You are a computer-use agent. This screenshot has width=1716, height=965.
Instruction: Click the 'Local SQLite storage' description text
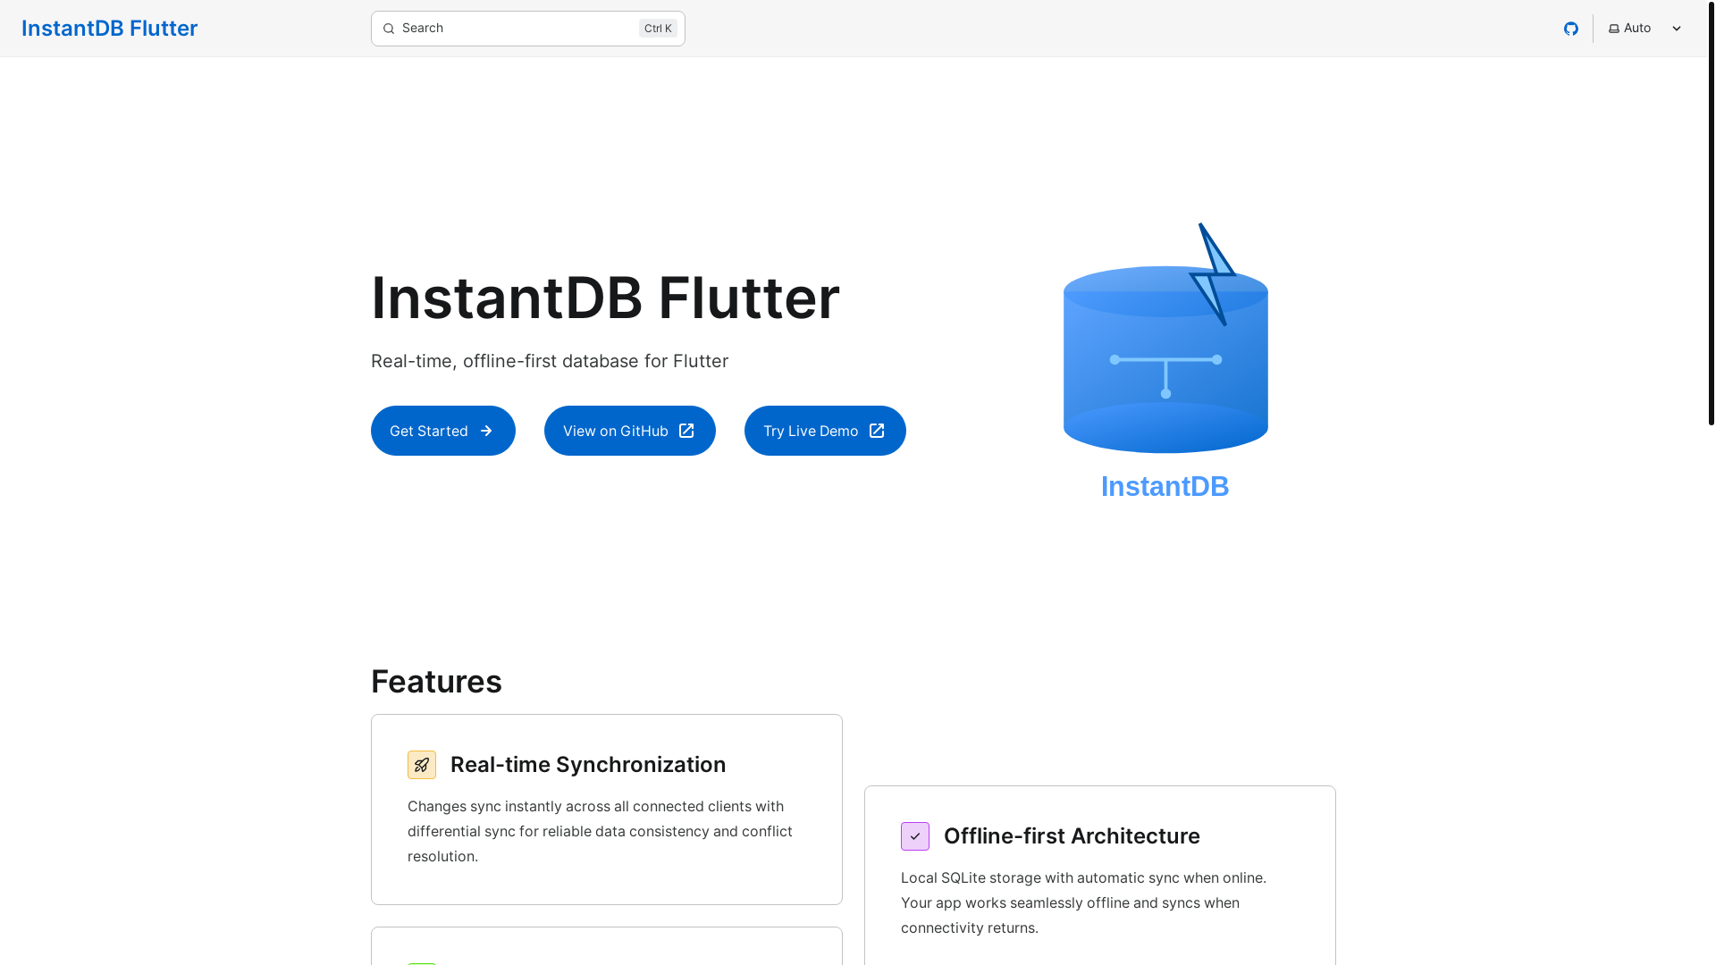(x=1083, y=902)
